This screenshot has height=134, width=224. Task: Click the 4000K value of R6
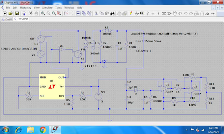coord(157,101)
